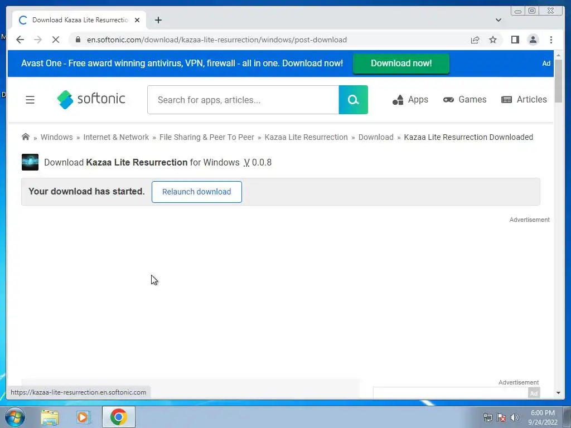This screenshot has width=571, height=428.
Task: Click the Softonic logo
Action: point(91,99)
